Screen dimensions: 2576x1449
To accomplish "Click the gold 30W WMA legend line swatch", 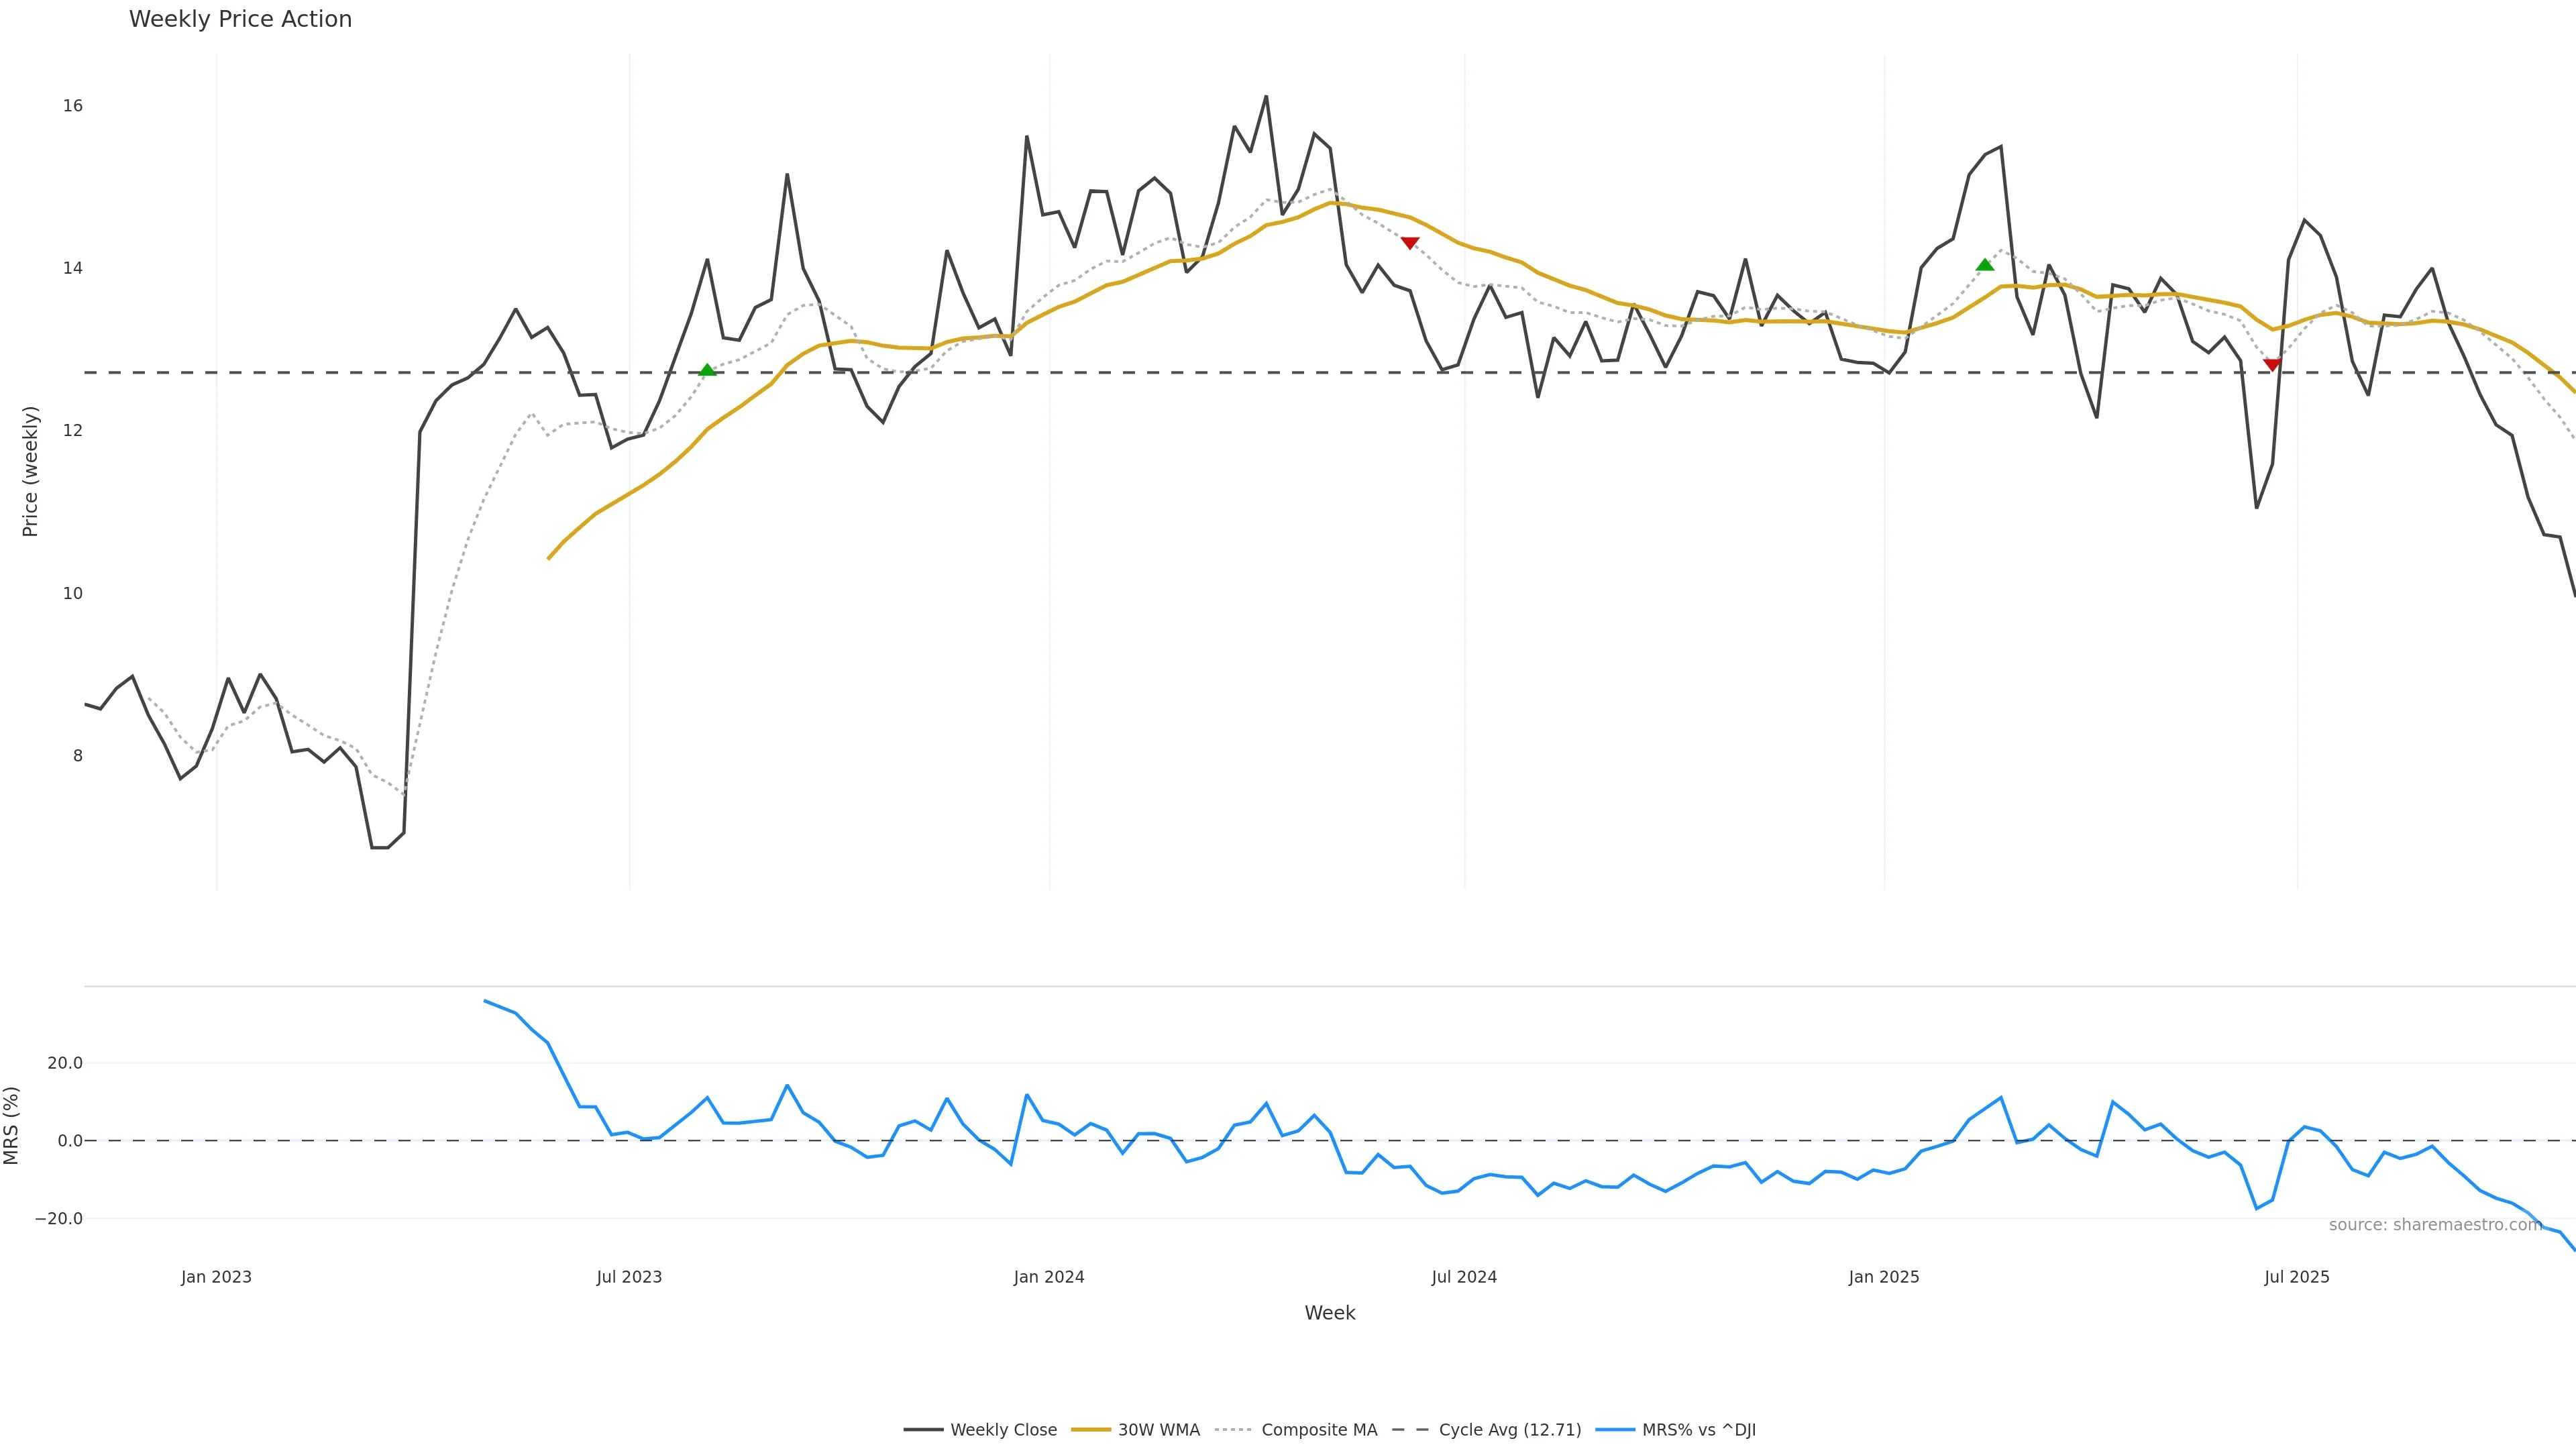I will tap(1090, 1430).
